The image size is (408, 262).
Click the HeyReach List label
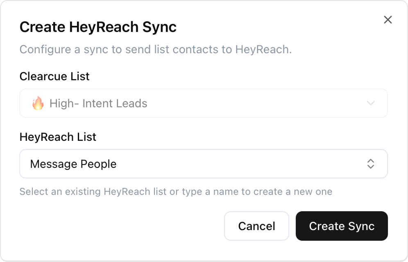click(x=58, y=137)
